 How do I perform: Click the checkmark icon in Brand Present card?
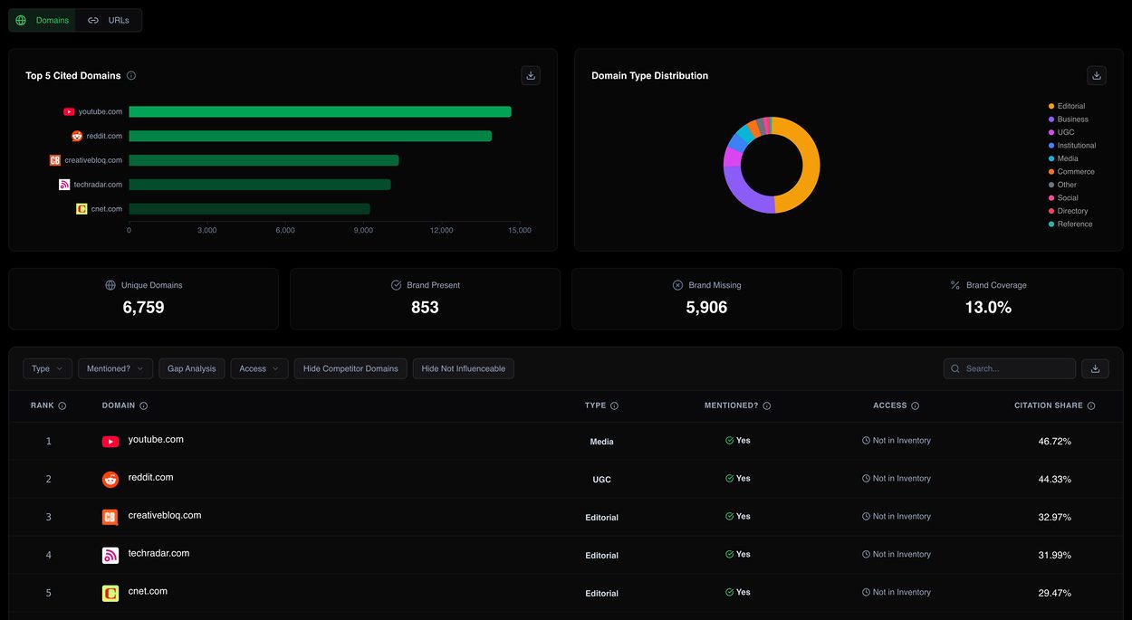(396, 285)
